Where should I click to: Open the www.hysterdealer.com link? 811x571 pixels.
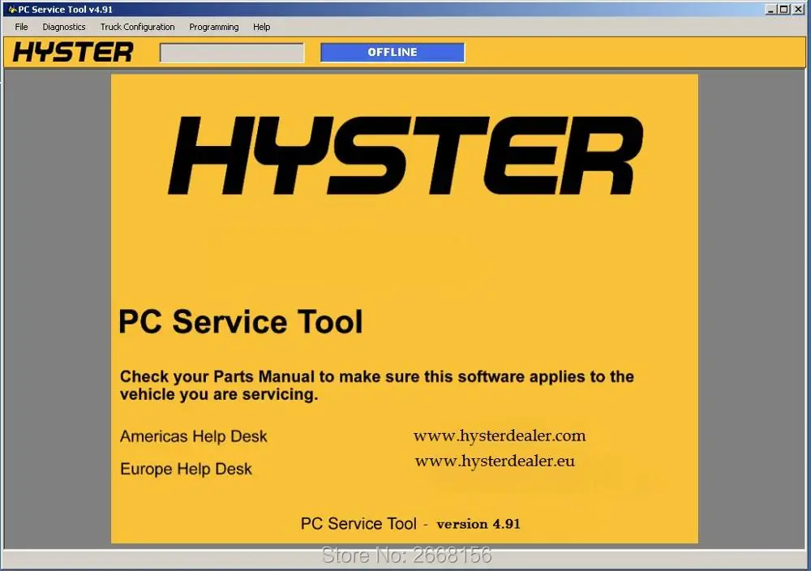(x=500, y=436)
